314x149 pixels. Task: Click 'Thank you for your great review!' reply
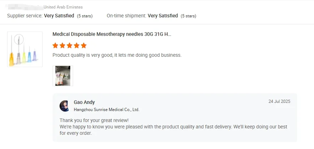(x=94, y=120)
